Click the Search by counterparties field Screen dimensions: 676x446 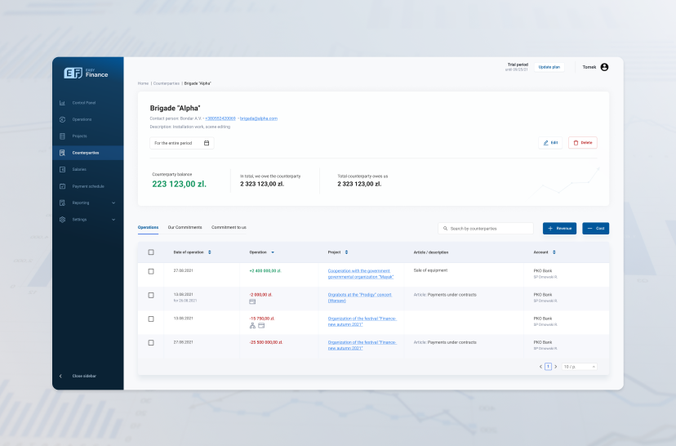(x=486, y=229)
